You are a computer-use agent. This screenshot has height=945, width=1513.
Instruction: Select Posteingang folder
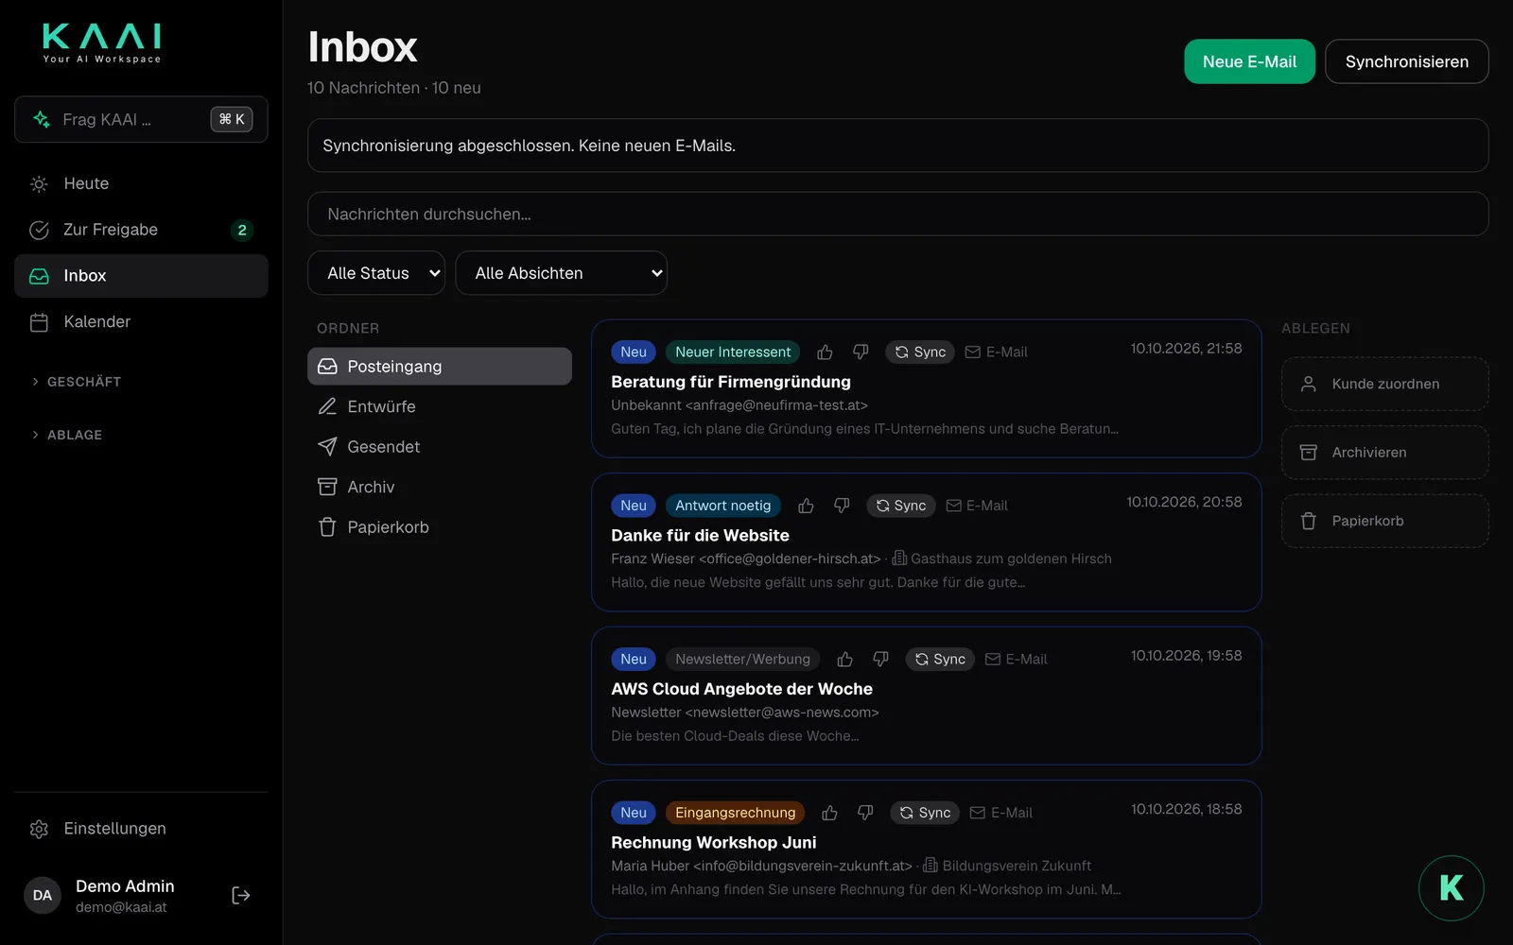[440, 367]
